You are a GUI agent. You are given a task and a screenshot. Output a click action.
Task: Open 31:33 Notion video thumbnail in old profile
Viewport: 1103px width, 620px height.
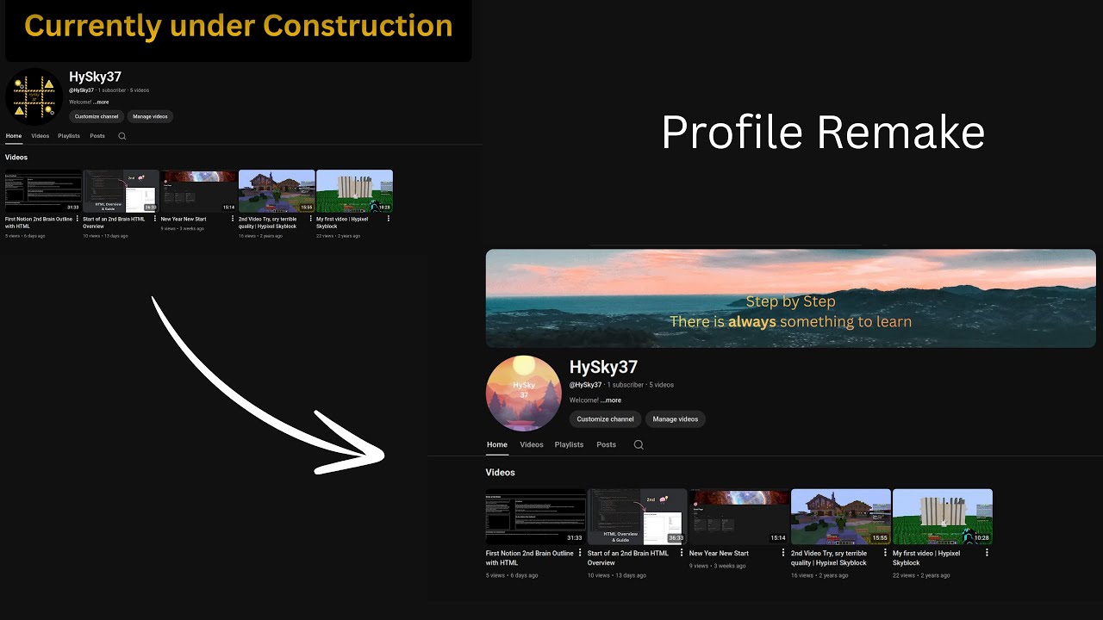pos(43,191)
